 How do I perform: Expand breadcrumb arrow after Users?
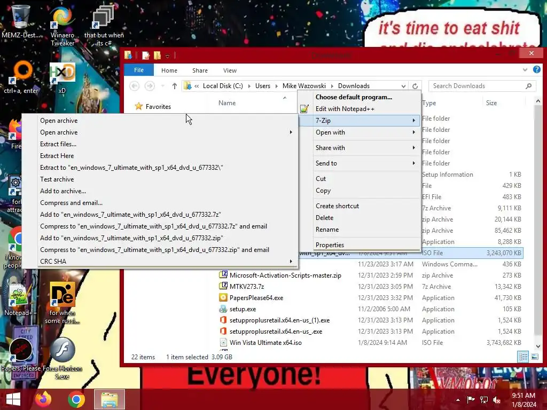276,86
